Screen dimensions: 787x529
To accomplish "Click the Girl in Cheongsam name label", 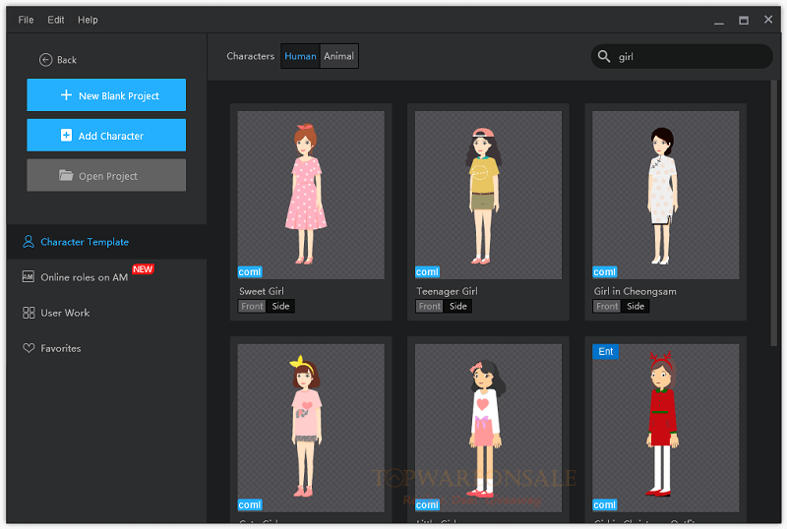I will (x=635, y=291).
